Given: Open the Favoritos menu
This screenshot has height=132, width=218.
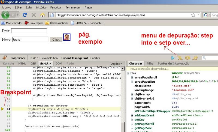Looking at the screenshot, I should [56, 8].
